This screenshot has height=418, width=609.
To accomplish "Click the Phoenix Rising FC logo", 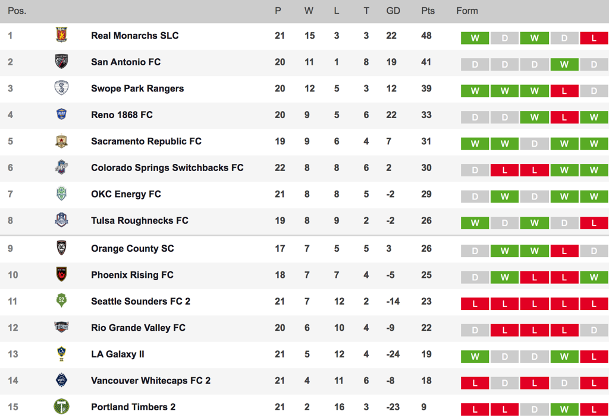I will [x=61, y=274].
